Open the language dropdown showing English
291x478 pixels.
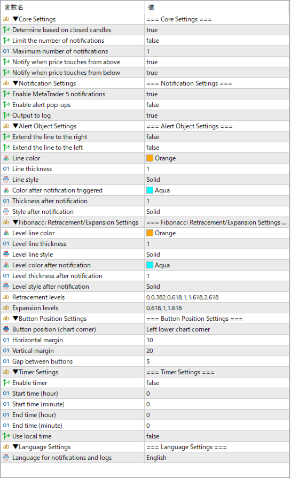coord(216,458)
